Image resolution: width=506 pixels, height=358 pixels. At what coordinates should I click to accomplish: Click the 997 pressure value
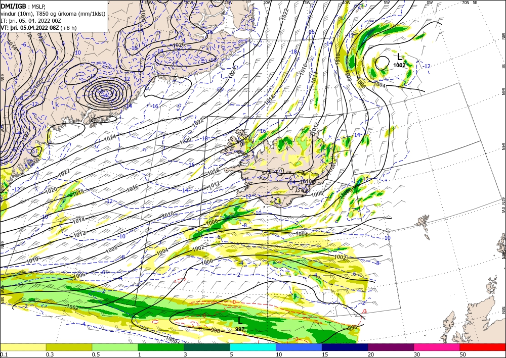[240, 329]
